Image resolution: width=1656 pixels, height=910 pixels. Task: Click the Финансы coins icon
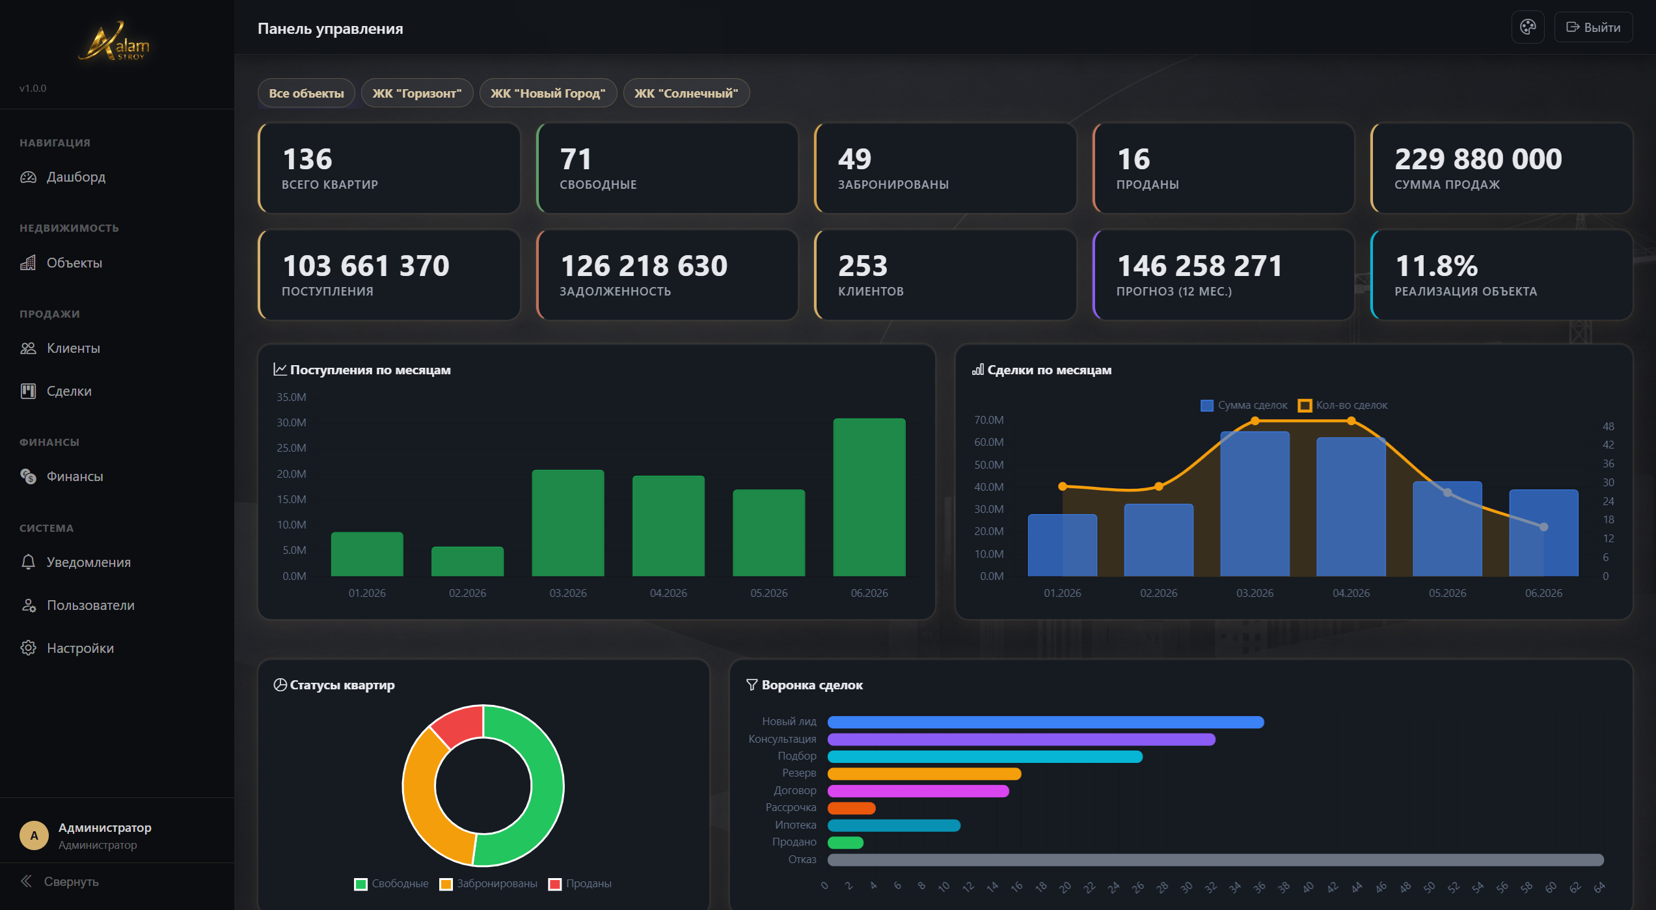(x=28, y=476)
